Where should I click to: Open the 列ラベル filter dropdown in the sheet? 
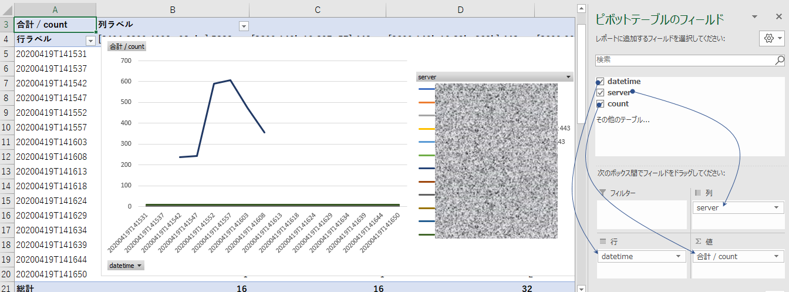click(244, 26)
